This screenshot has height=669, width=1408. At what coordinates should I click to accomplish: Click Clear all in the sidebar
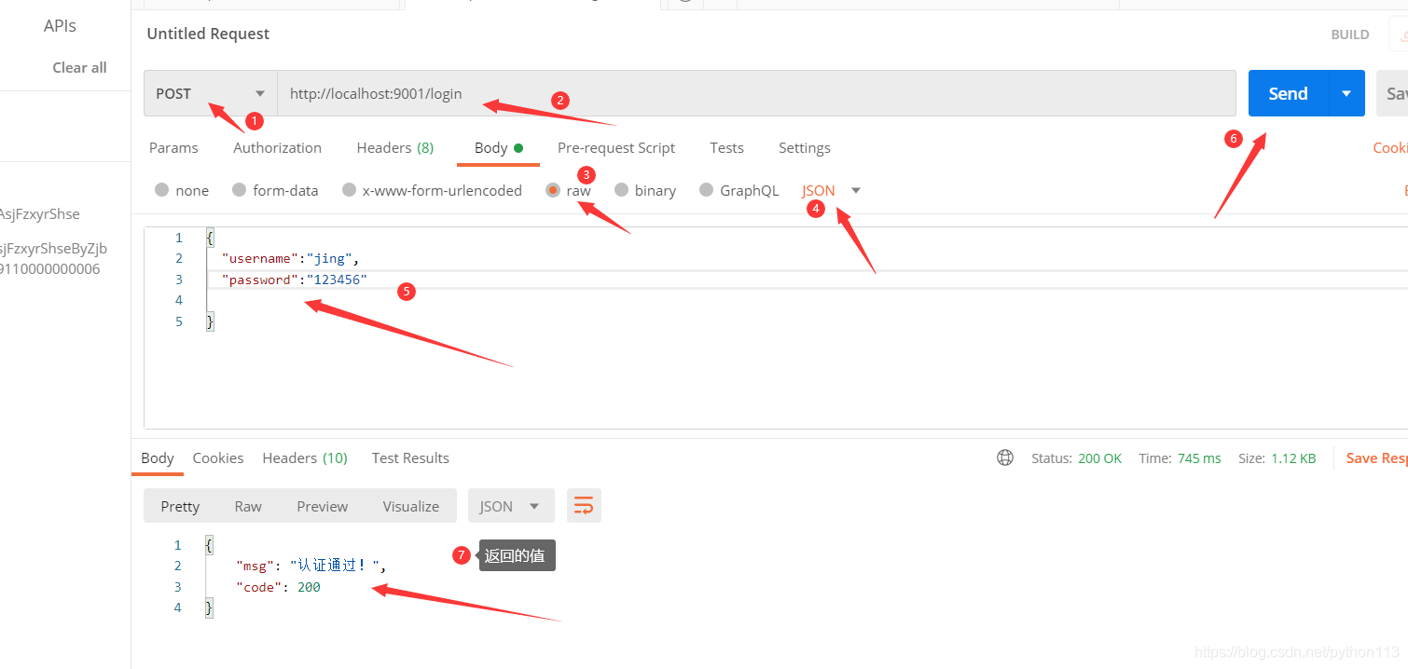tap(79, 67)
